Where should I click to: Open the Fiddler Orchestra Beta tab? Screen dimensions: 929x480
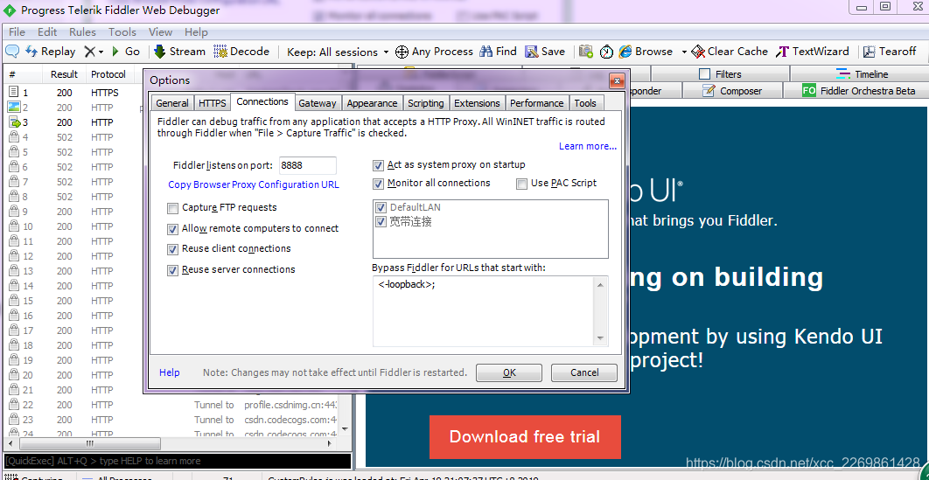(x=858, y=91)
